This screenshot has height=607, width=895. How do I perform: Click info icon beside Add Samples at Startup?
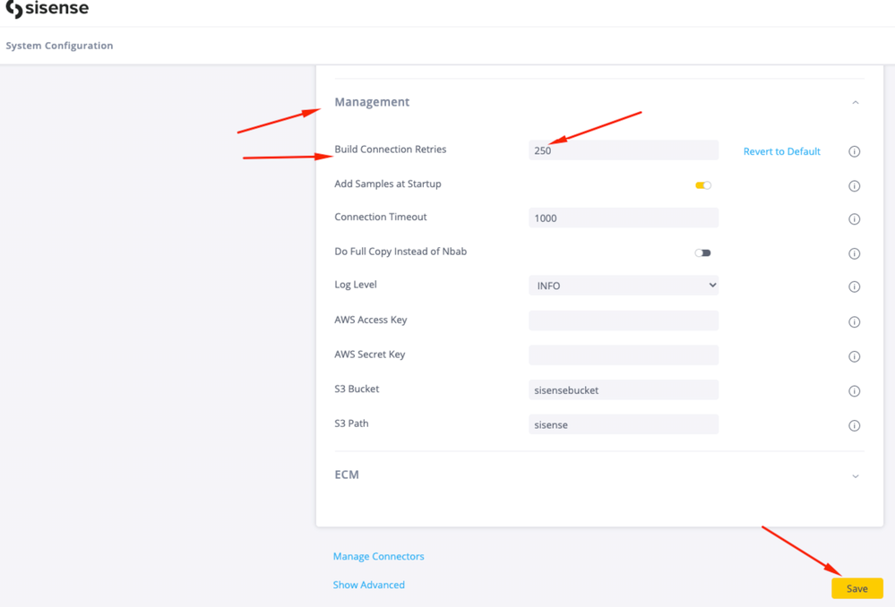(854, 186)
